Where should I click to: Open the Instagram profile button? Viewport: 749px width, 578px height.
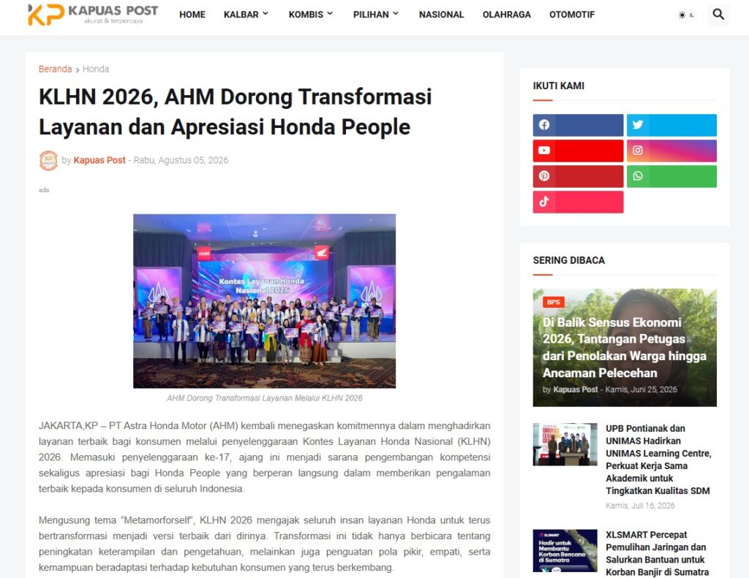point(671,151)
